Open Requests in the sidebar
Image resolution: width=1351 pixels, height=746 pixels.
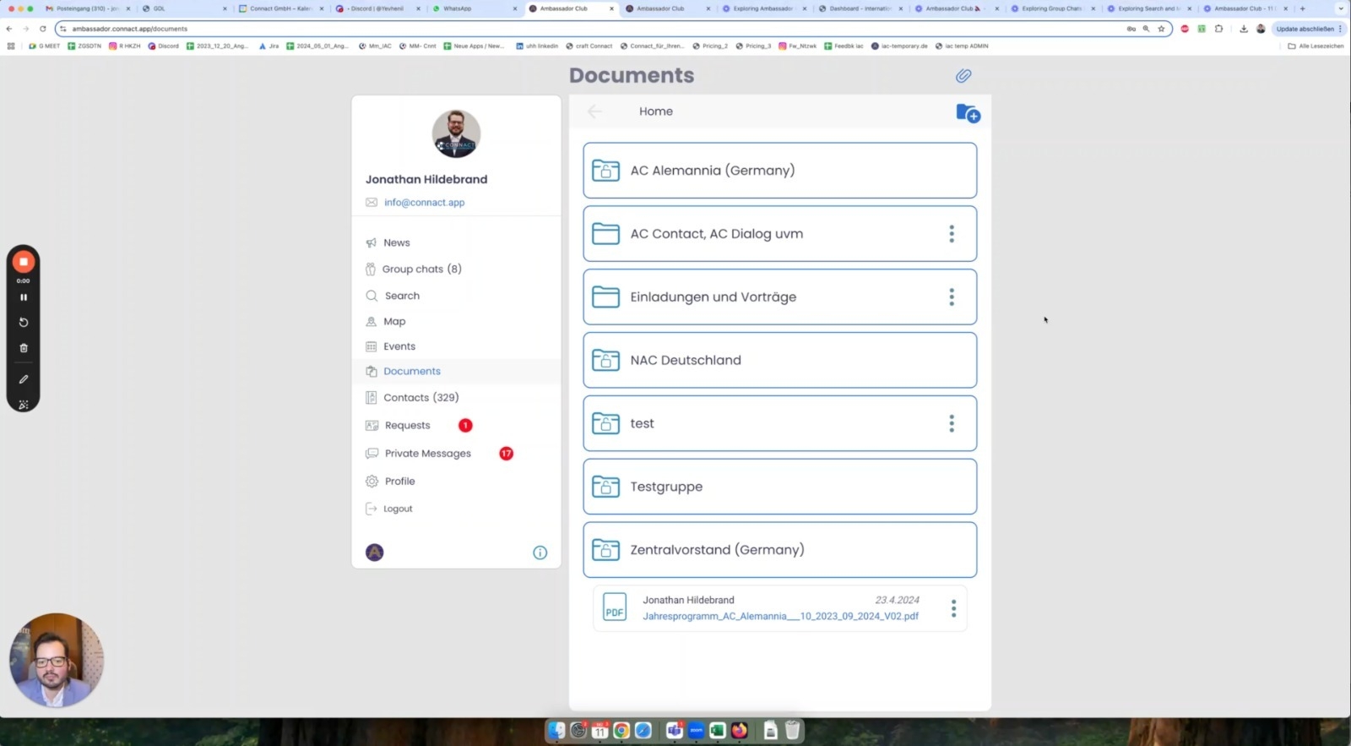(x=408, y=426)
